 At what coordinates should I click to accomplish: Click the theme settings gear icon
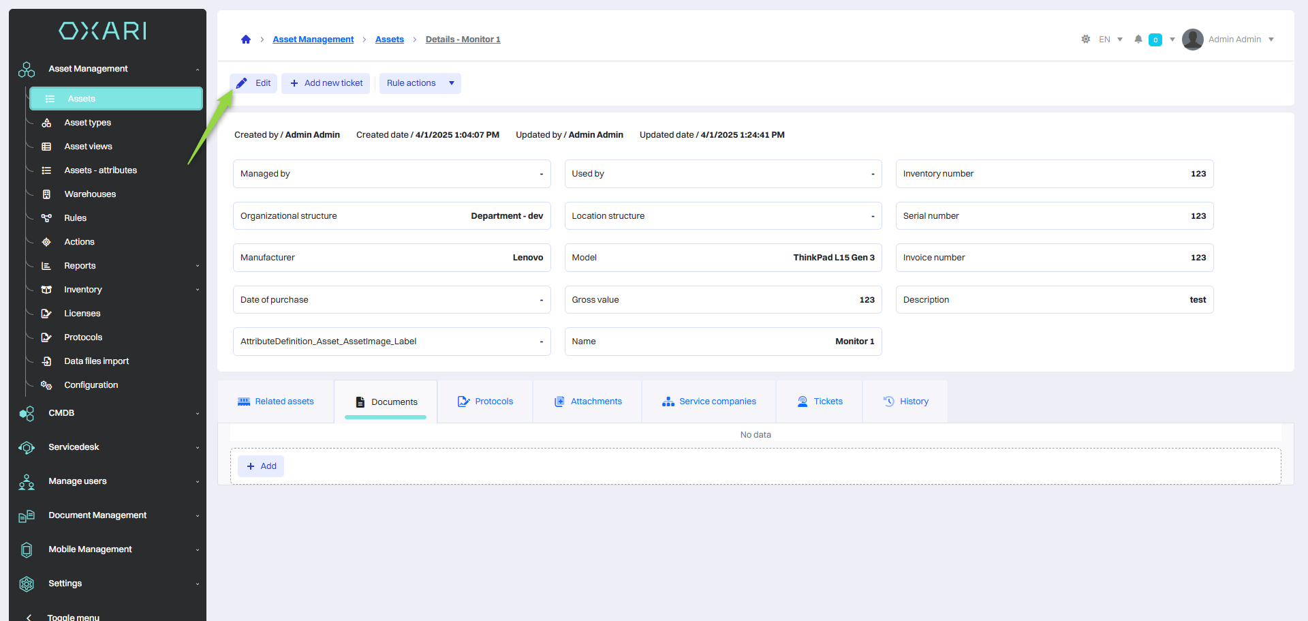(1085, 40)
